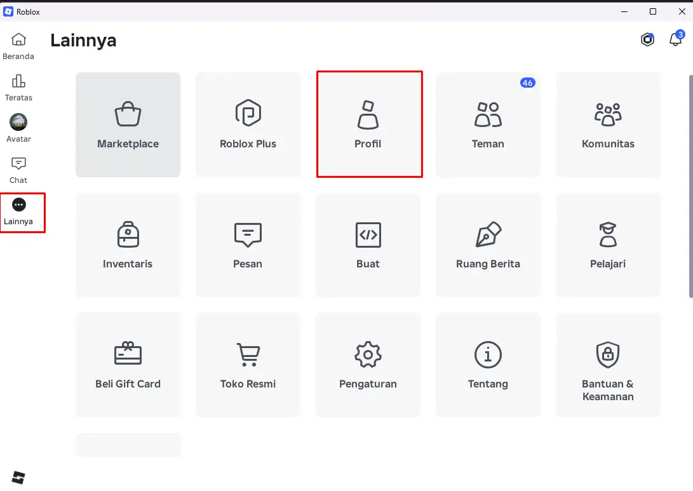Open the Tentang about tile
The height and width of the screenshot is (491, 693).
point(488,365)
